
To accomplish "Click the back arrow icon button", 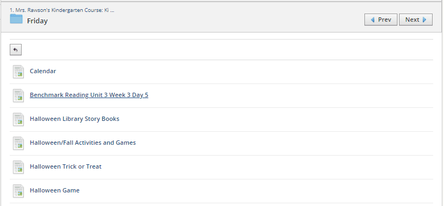I will pyautogui.click(x=16, y=49).
